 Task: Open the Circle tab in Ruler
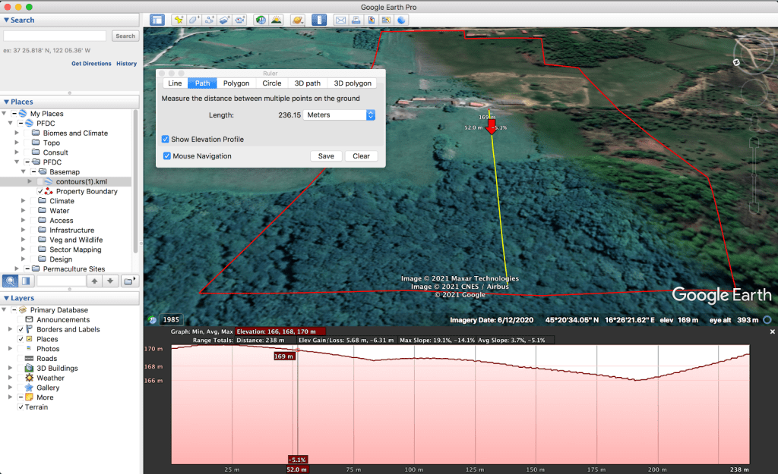[x=272, y=83]
